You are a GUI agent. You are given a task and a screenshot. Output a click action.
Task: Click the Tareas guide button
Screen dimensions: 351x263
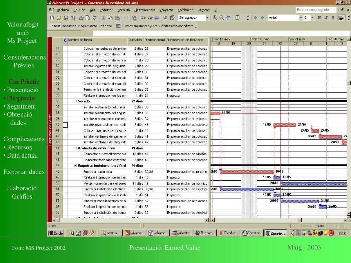tap(55, 26)
